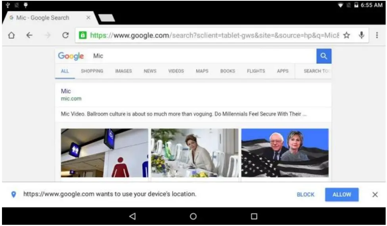Tap Android recent apps square button
This screenshot has height=226, width=387.
click(254, 217)
